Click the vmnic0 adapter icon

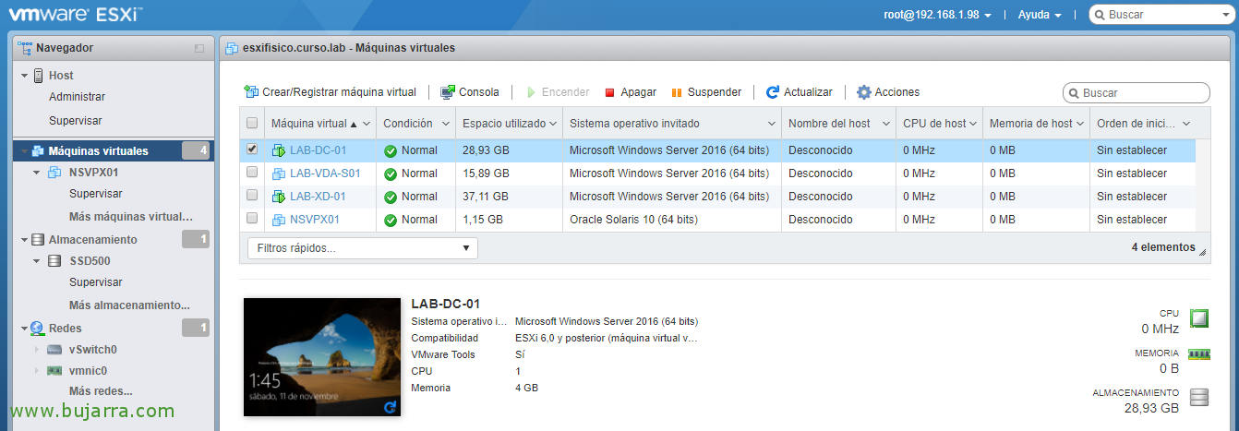coord(54,370)
